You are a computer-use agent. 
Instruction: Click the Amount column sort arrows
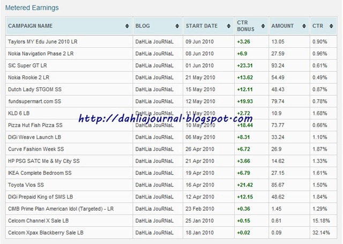(304, 26)
